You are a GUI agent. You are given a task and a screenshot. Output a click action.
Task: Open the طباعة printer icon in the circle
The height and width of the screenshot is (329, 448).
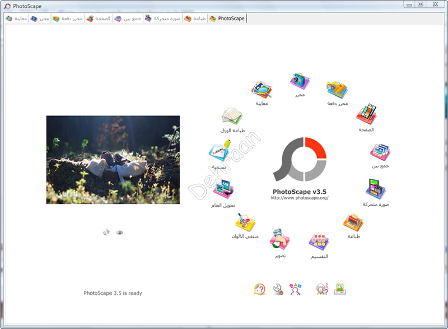point(353,223)
